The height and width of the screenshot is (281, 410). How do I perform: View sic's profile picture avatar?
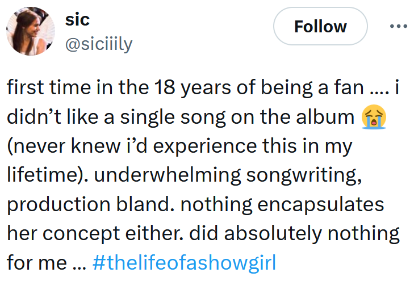pos(31,32)
